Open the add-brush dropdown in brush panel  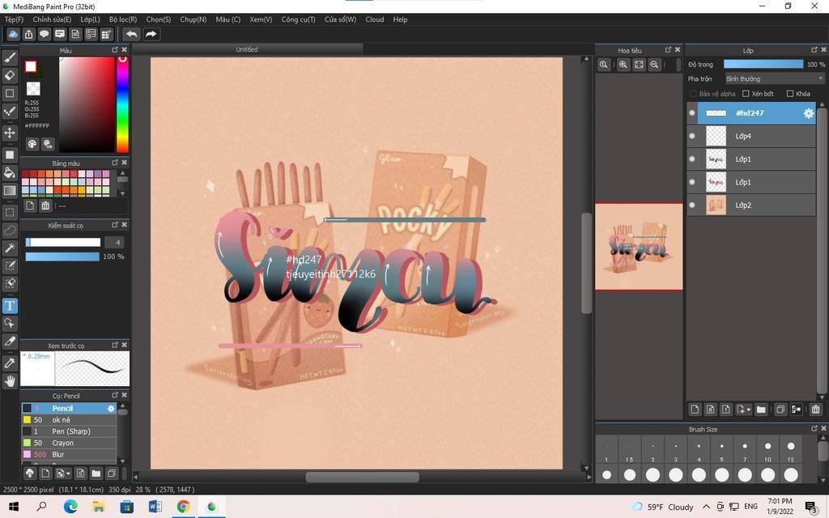click(63, 473)
